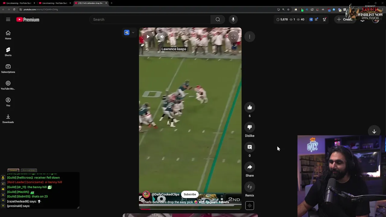Viewport: 386px width, 217px height.
Task: Go to next Short with down arrow
Action: pos(374,132)
